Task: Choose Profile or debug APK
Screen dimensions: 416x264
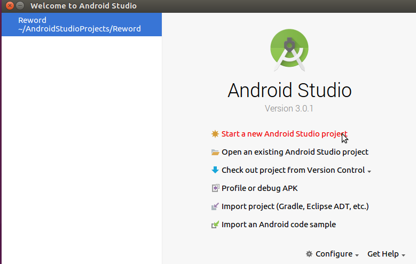Action: tap(260, 188)
